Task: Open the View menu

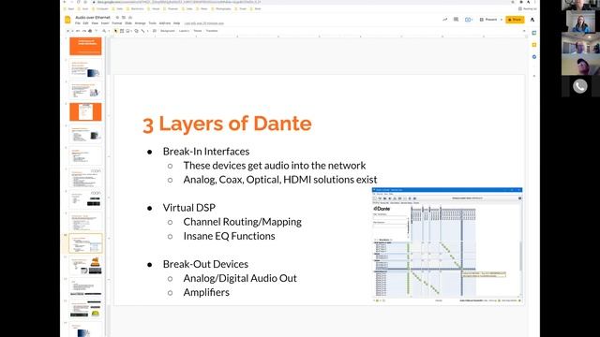Action: point(95,23)
